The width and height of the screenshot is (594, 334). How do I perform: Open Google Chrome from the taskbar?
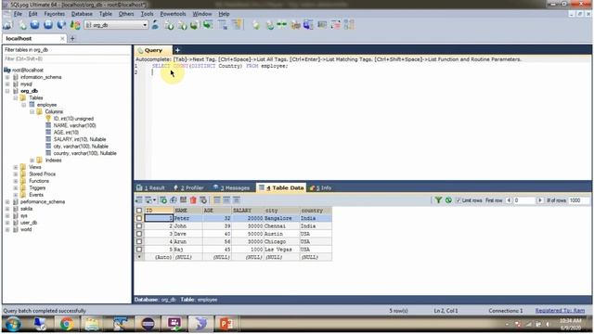[x=67, y=324]
